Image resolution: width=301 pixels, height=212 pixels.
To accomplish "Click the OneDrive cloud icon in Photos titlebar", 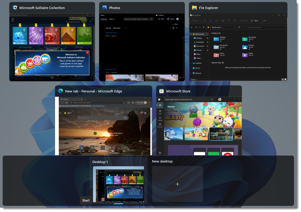I will tap(157, 15).
